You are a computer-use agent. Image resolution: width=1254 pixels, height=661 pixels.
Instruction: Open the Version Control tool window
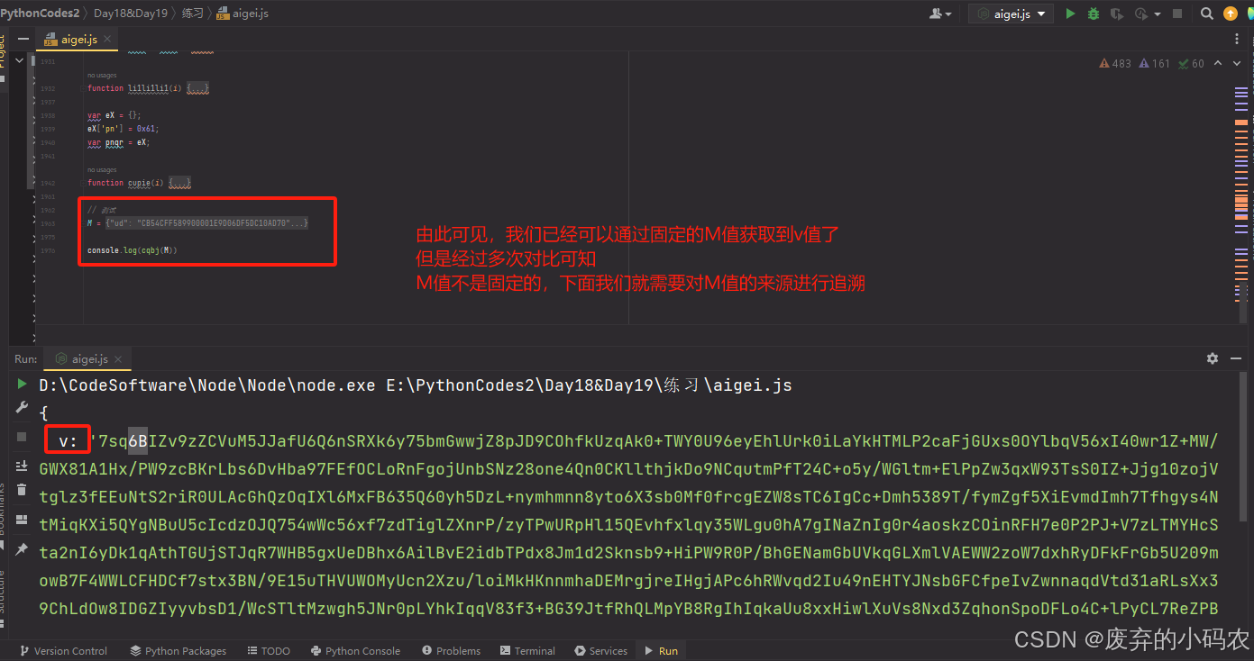[63, 650]
